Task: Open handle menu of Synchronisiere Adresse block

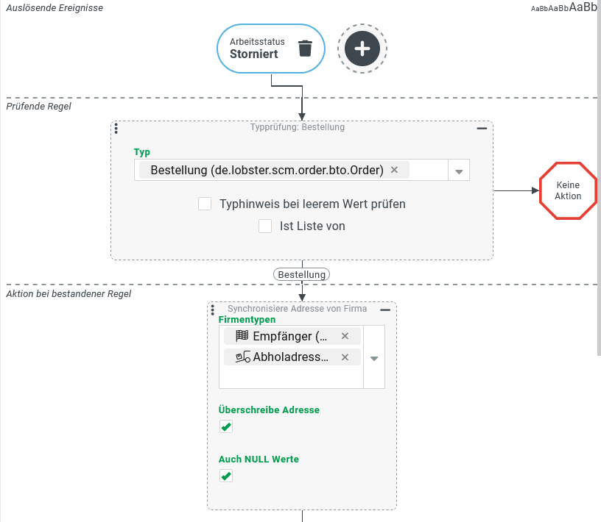Action: point(213,310)
